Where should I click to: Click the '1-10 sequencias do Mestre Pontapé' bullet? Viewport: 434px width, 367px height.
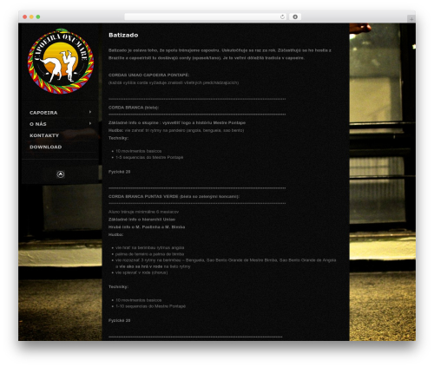(150, 306)
